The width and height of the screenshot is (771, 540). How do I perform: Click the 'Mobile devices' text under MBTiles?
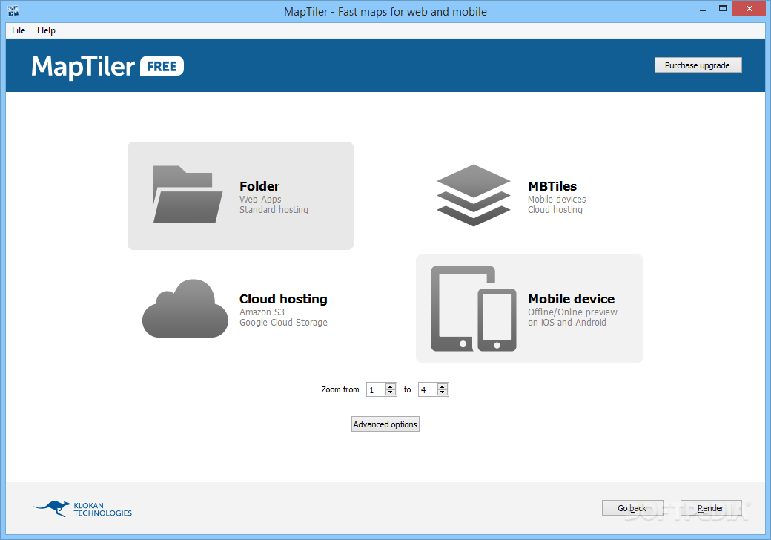tap(557, 200)
